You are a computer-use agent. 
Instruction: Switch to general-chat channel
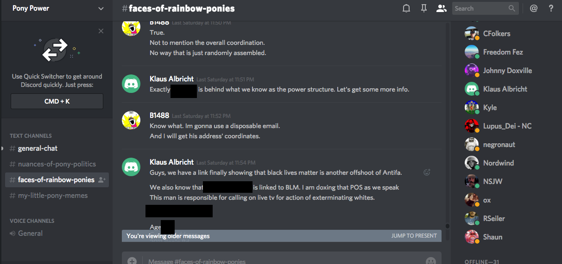[x=38, y=148]
